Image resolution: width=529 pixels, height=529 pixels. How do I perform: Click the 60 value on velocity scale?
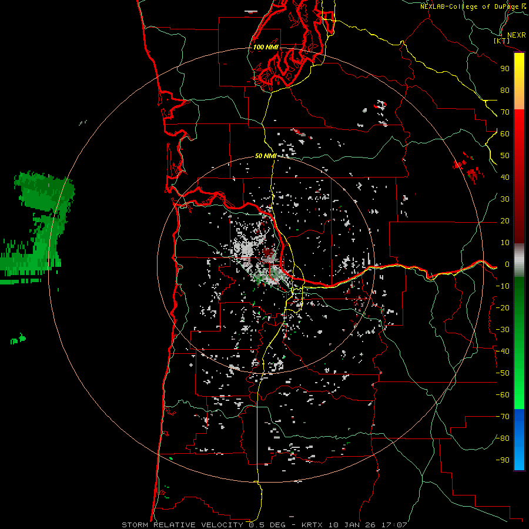(505, 134)
